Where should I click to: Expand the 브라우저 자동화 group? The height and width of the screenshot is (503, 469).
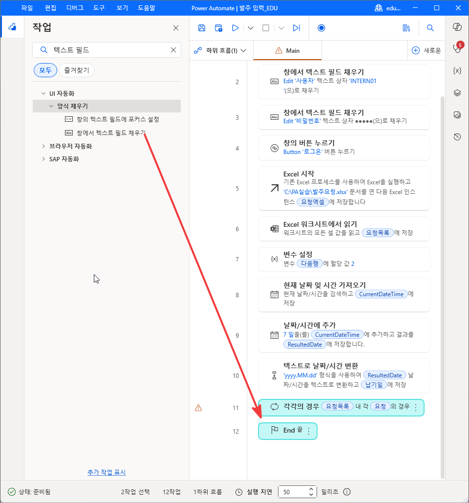pos(43,146)
